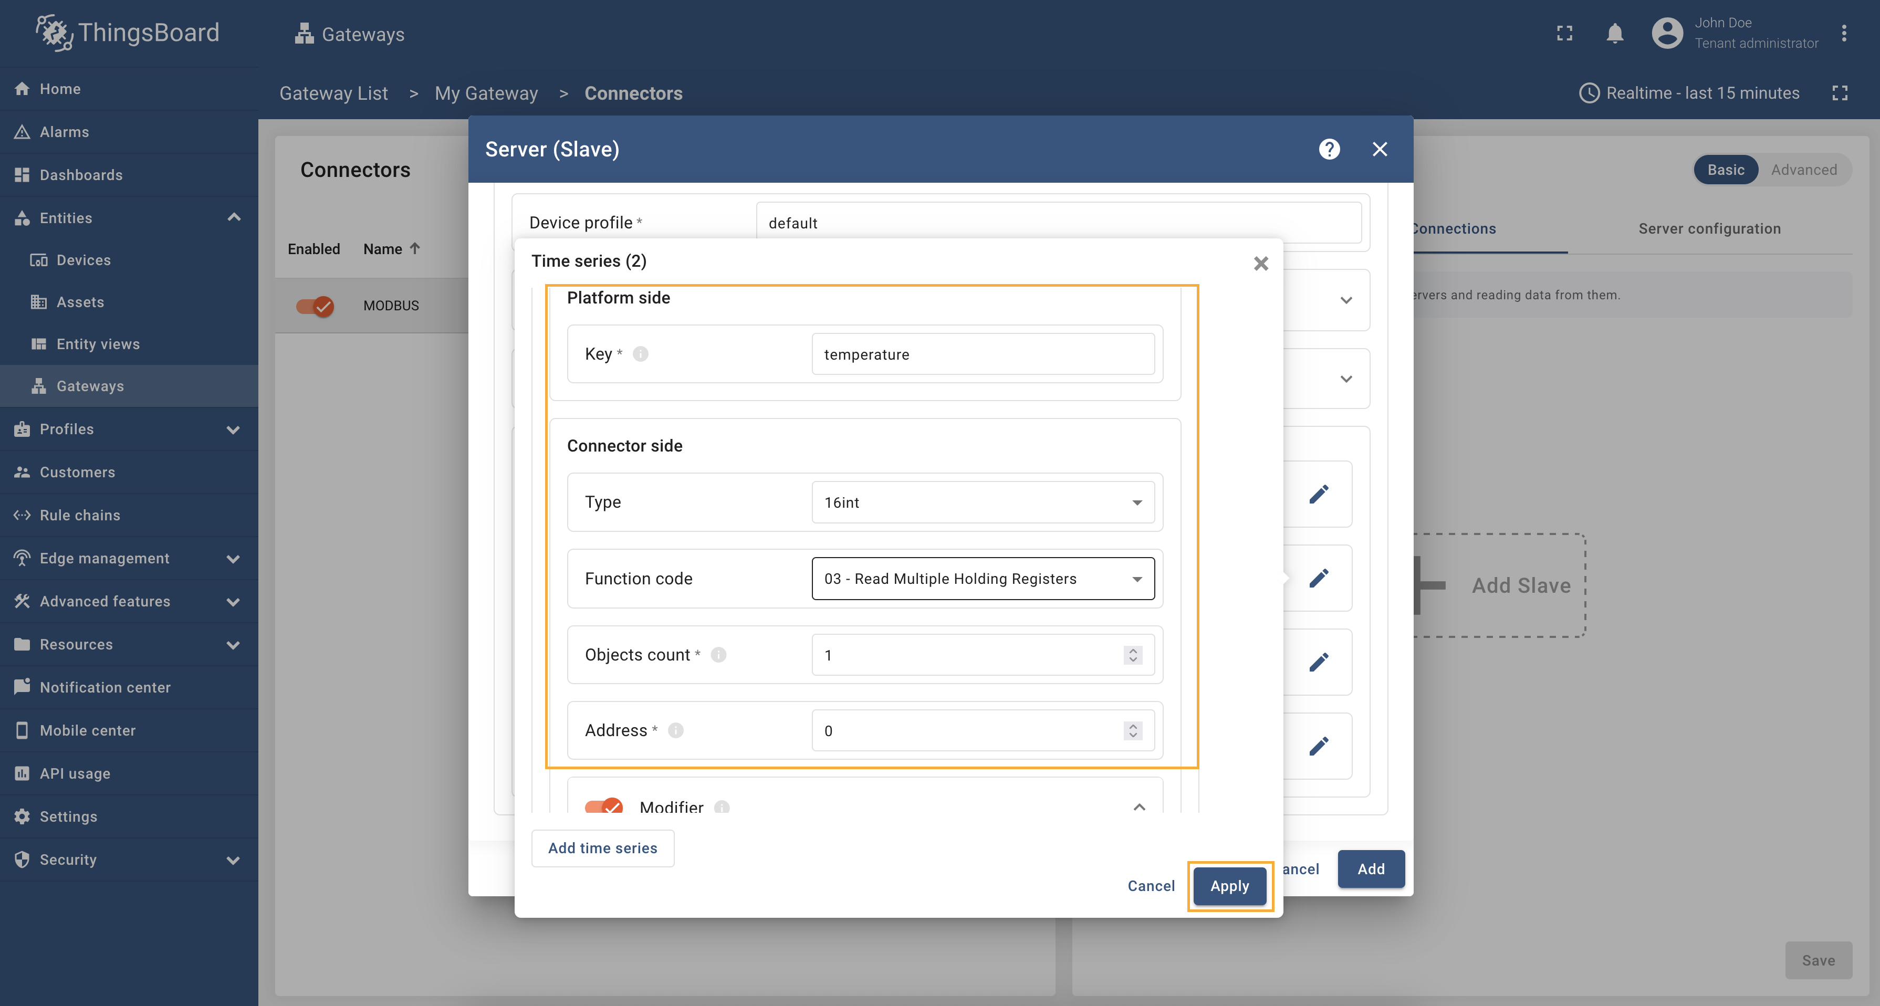
Task: Click the Apply button
Action: pyautogui.click(x=1229, y=886)
